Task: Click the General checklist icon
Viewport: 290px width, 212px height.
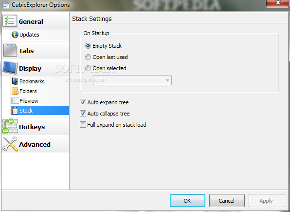Action: 10,21
